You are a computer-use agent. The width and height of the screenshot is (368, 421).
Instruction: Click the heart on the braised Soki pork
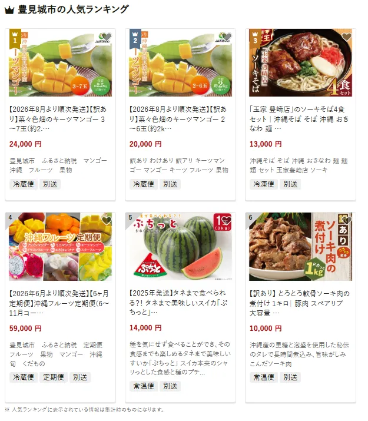(347, 221)
